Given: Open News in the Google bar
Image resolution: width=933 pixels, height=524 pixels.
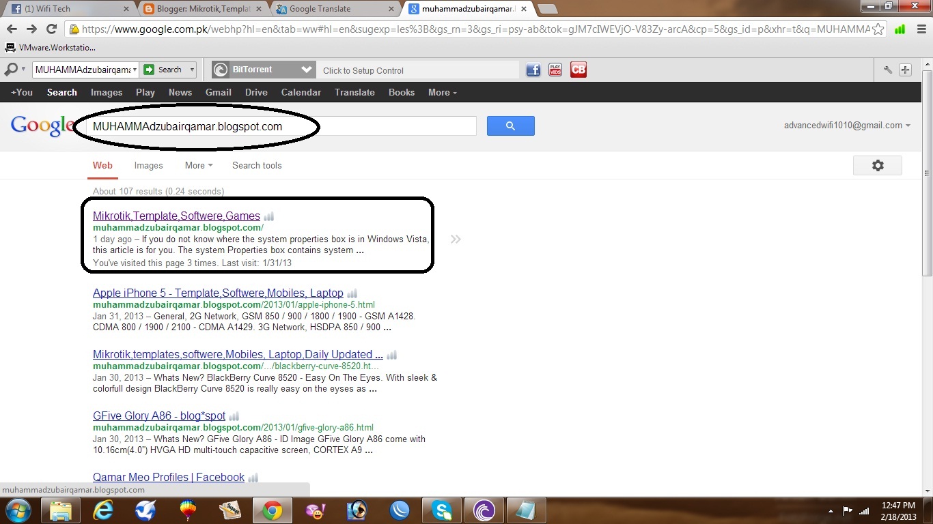Looking at the screenshot, I should click(180, 92).
